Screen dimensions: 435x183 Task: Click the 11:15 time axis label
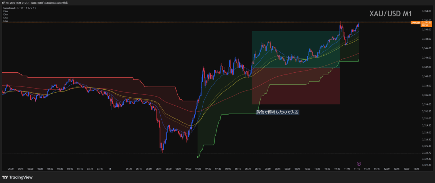[x=357, y=169]
